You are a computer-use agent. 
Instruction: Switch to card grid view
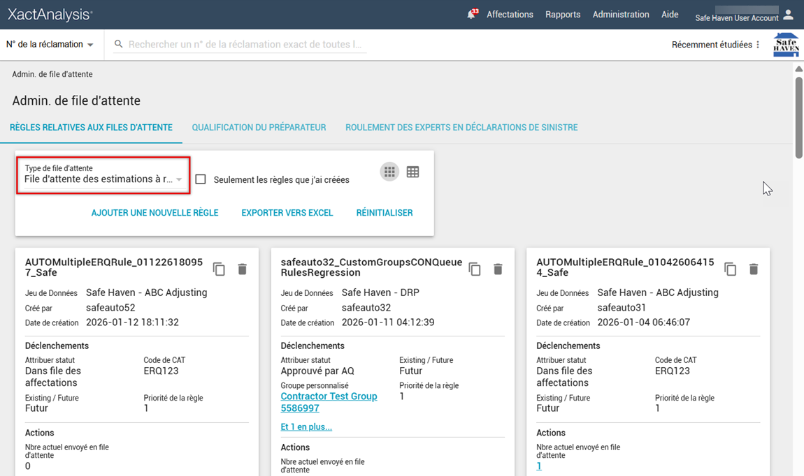click(x=389, y=172)
